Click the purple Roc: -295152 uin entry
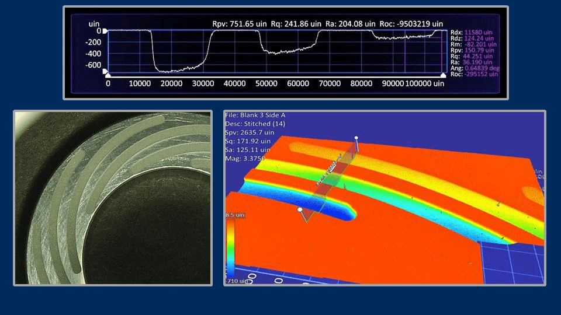This screenshot has width=561, height=315. (474, 74)
